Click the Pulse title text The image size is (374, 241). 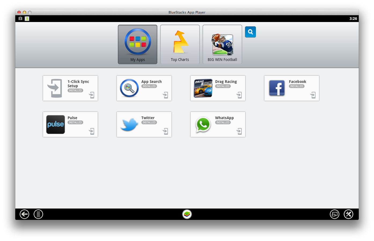click(72, 118)
